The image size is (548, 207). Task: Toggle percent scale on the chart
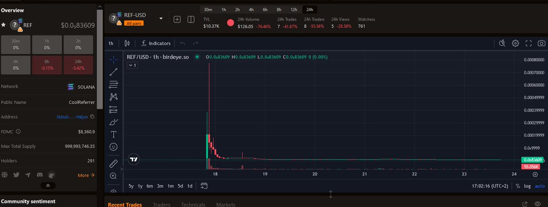518,186
